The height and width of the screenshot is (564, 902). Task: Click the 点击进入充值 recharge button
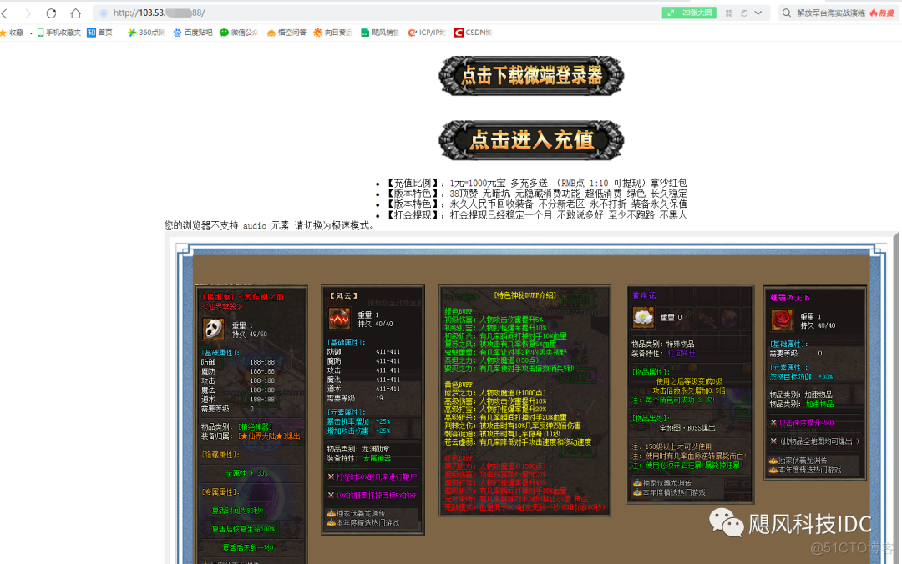point(531,140)
